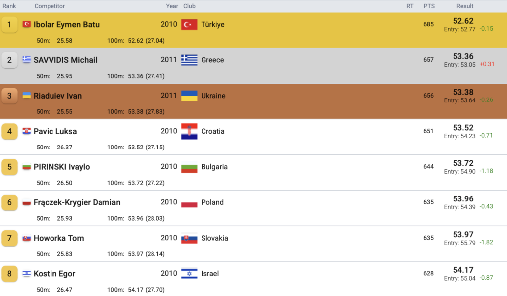This screenshot has width=507, height=296.
Task: Click the rank 4 badge
Action: coord(9,131)
